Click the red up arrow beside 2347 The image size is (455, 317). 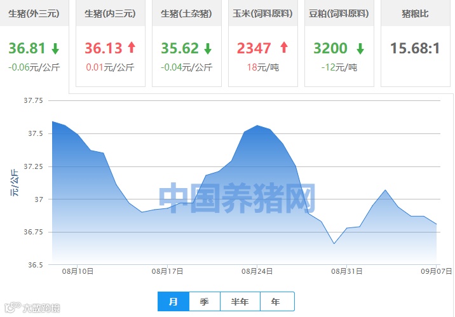click(x=284, y=47)
